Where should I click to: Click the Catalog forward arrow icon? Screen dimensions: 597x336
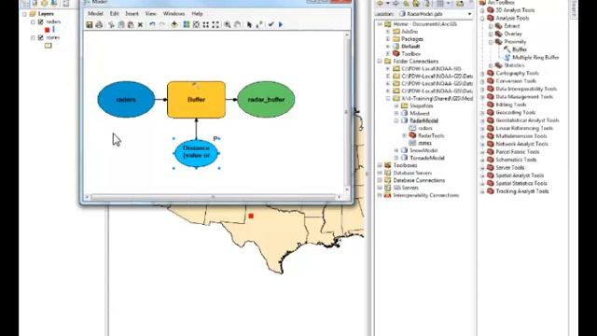(x=396, y=4)
